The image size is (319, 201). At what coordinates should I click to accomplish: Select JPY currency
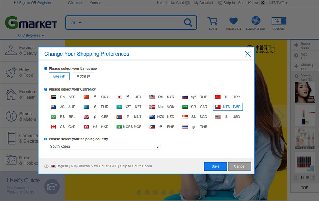(x=129, y=97)
